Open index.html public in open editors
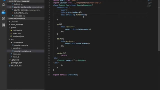Image resolution: width=160 pixels, height=90 pixels. (25, 13)
